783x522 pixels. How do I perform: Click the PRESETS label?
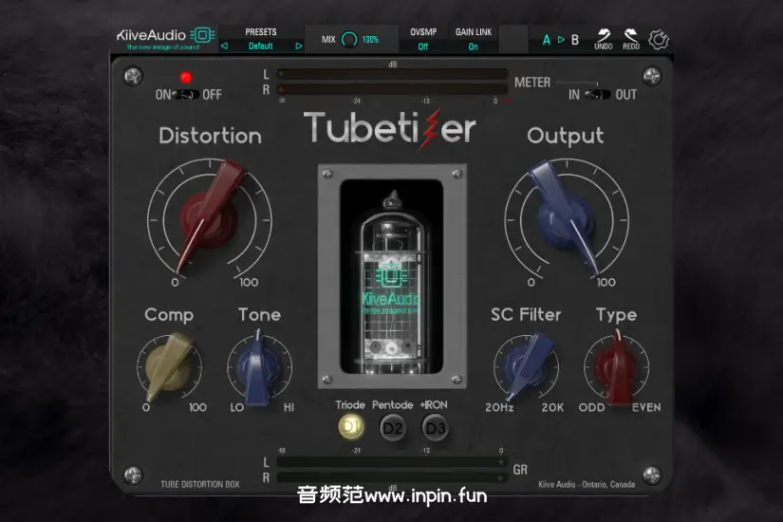pyautogui.click(x=261, y=32)
